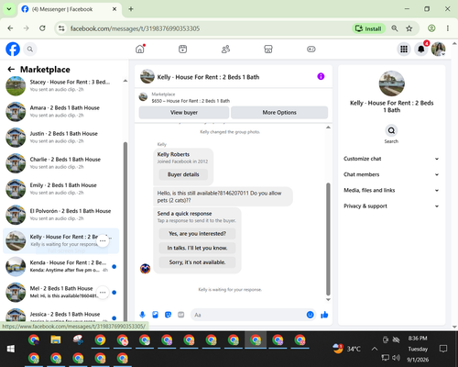Image resolution: width=458 pixels, height=367 pixels.
Task: Expand Customize chat section
Action: coord(391,159)
